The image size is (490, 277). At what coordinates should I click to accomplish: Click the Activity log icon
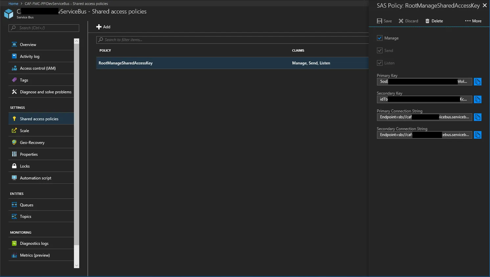pyautogui.click(x=14, y=56)
